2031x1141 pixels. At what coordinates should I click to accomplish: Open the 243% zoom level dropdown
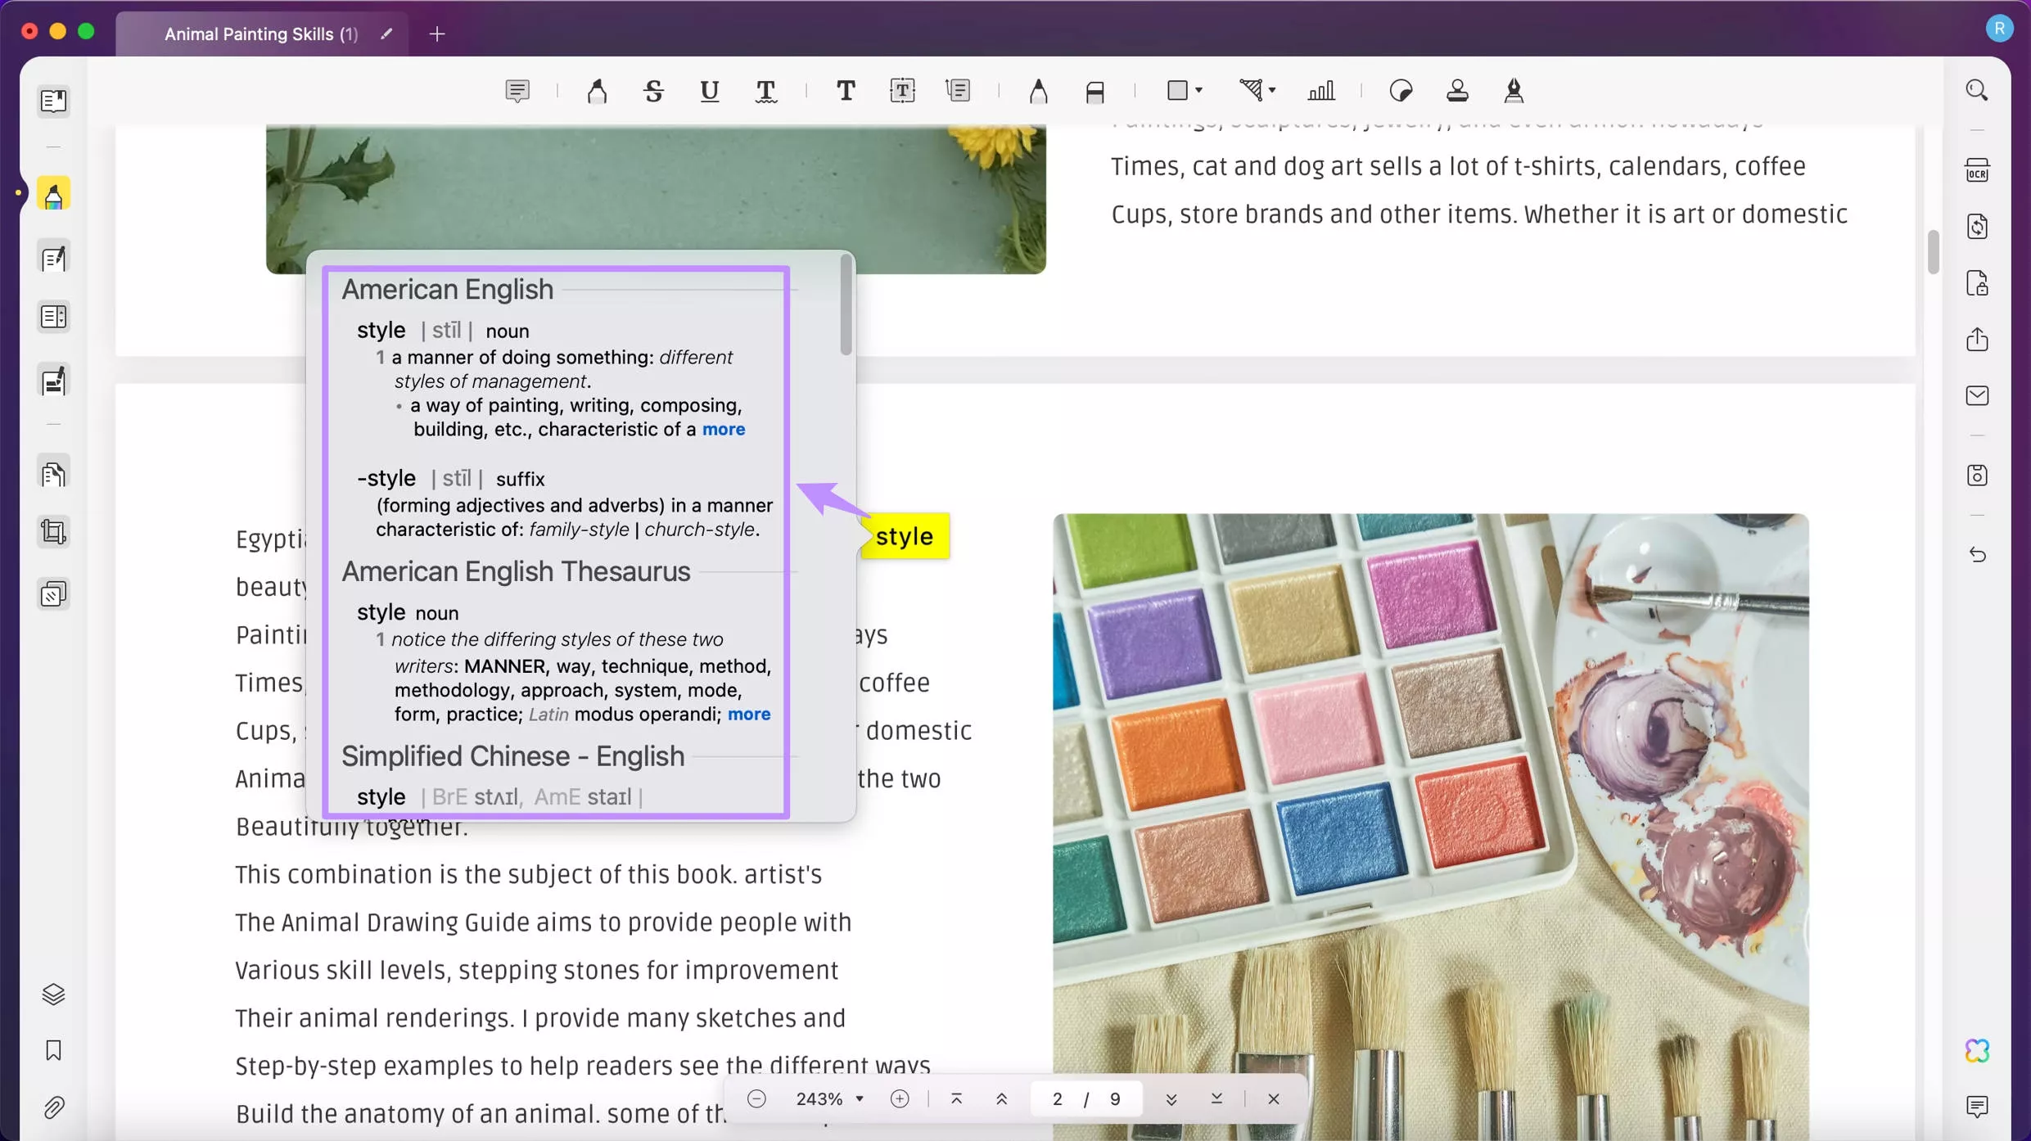pyautogui.click(x=829, y=1098)
